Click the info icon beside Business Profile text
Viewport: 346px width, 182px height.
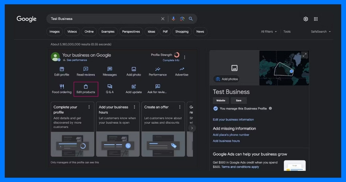coord(270,108)
